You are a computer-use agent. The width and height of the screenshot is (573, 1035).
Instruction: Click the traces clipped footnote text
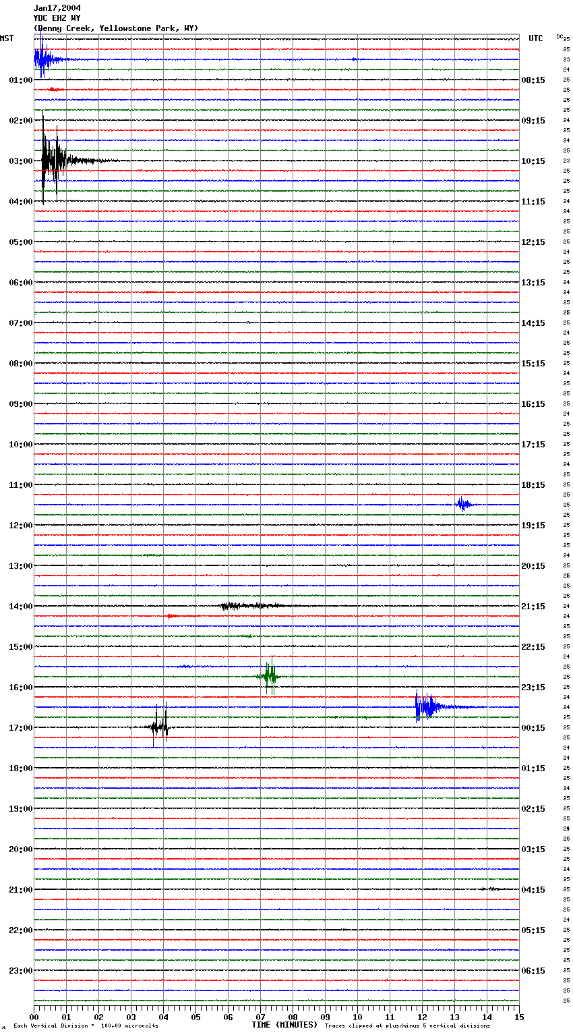(407, 1026)
